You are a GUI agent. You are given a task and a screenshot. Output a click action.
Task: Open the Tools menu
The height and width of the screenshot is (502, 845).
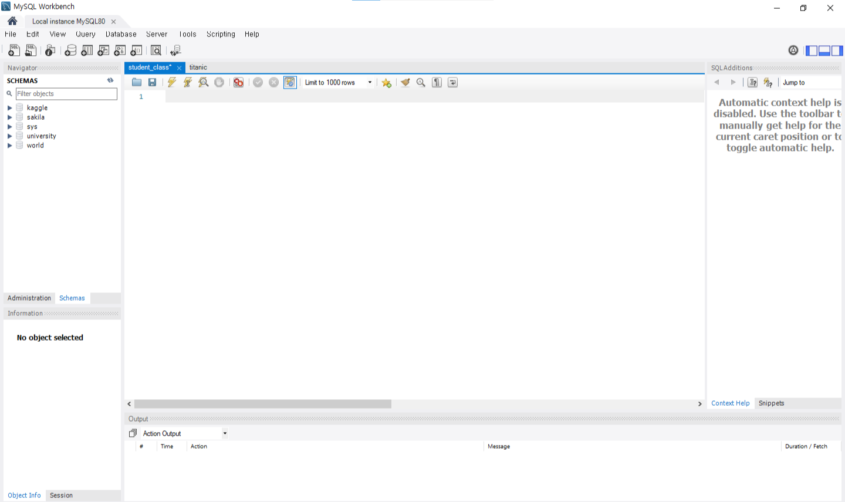[x=188, y=34]
